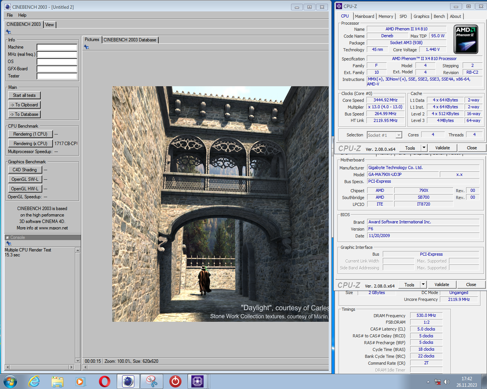The width and height of the screenshot is (487, 389).
Task: Open Tools dropdown arrow in middle CPU-Z window
Action: coord(423,285)
